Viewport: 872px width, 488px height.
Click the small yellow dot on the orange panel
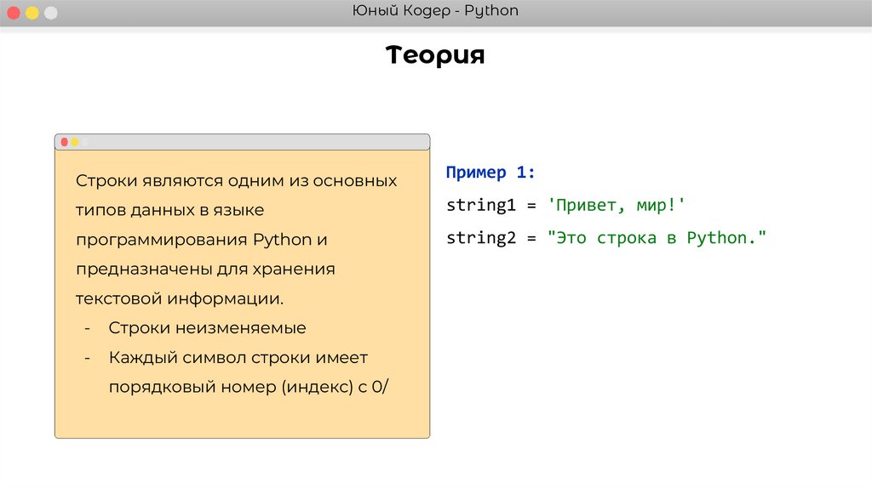75,142
